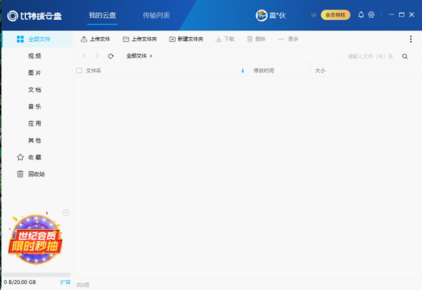Viewport: 422px width, 290px height.
Task: Click the refresh icon beside navigation arrows
Action: pyautogui.click(x=111, y=56)
